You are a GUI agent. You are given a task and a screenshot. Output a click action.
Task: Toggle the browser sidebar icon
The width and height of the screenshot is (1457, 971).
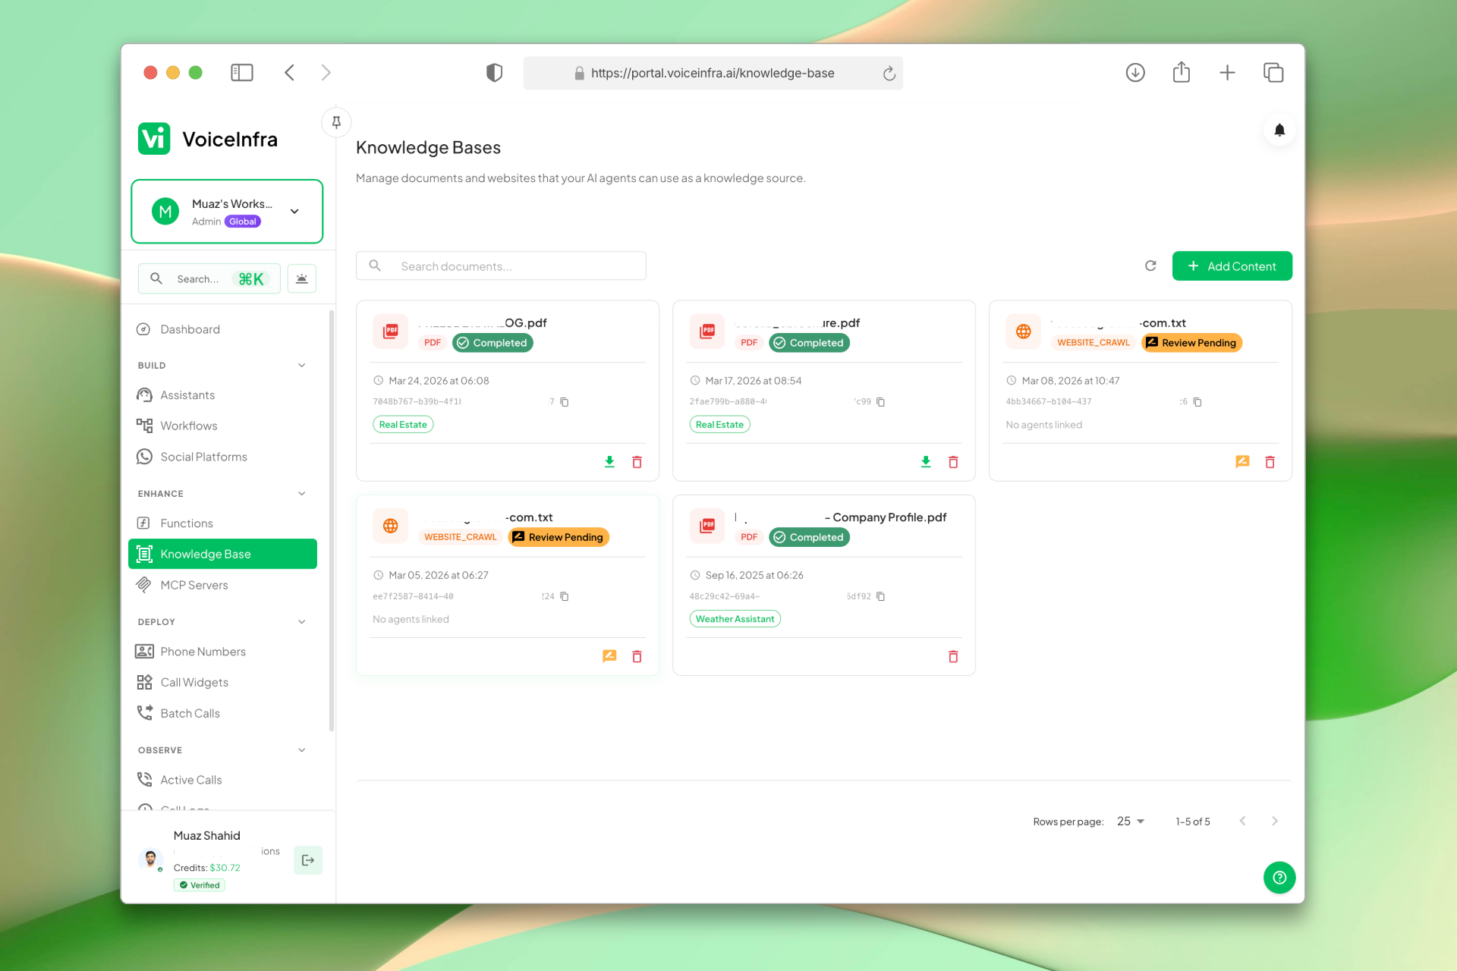click(242, 73)
